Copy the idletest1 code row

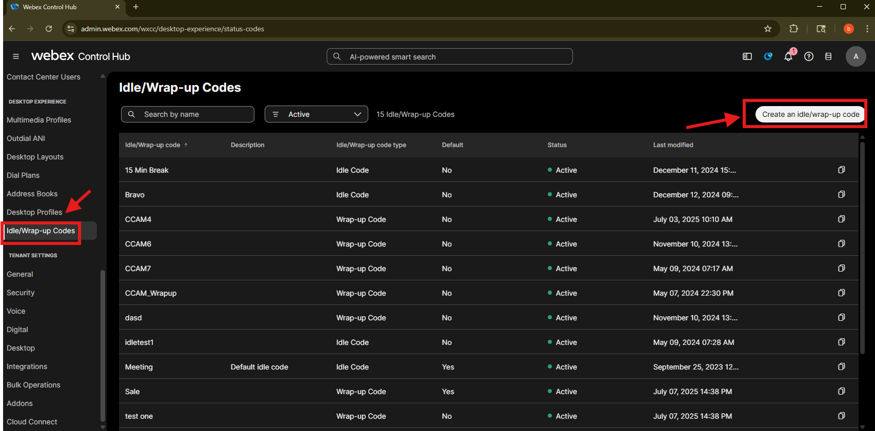pos(842,342)
